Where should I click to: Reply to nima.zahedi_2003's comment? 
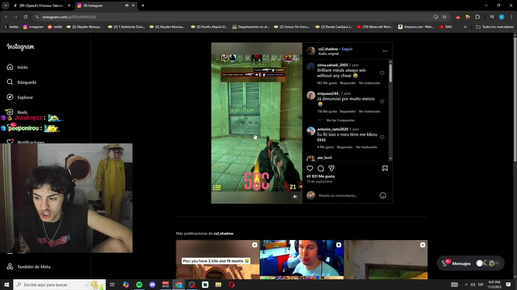click(x=348, y=83)
